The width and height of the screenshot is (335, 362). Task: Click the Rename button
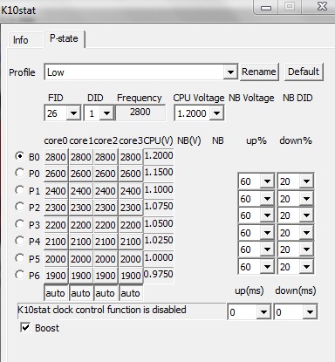click(x=259, y=72)
